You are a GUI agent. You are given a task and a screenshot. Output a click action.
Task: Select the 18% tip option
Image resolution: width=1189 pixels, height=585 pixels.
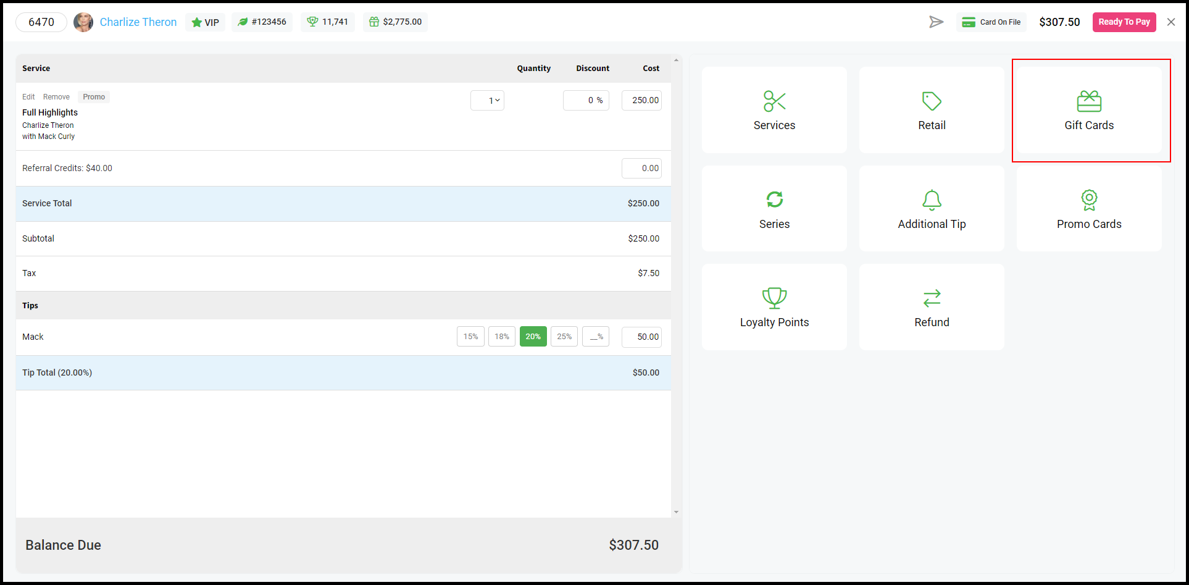click(502, 337)
